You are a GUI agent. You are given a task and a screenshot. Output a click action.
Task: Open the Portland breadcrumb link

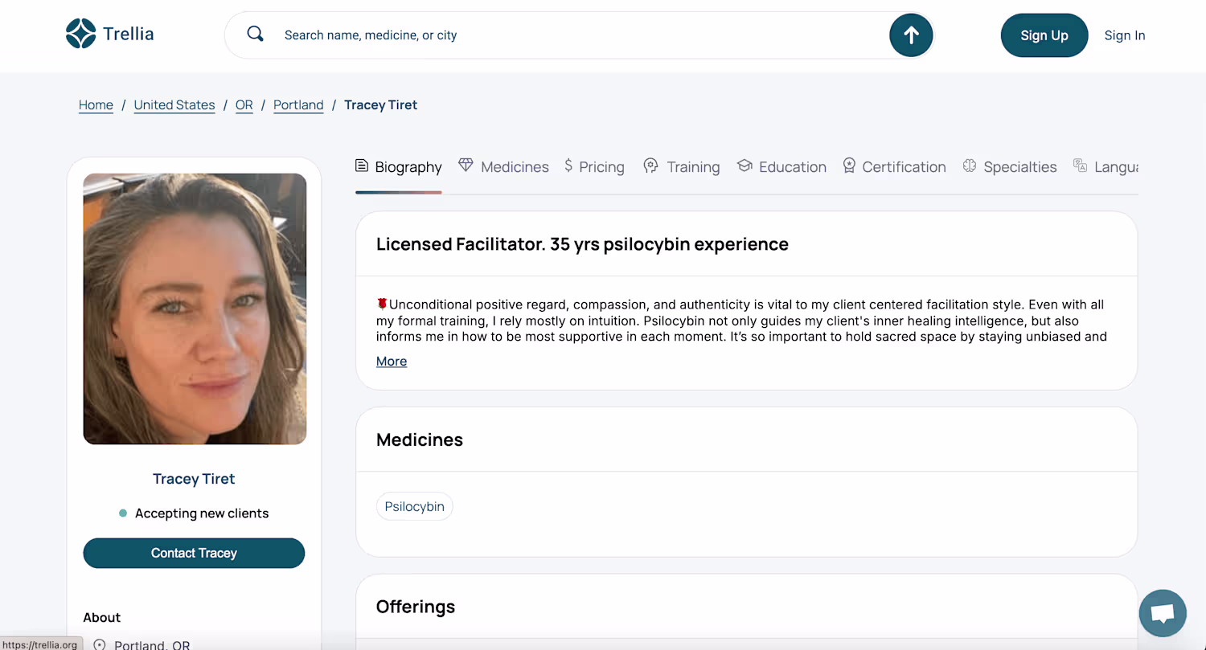(298, 105)
